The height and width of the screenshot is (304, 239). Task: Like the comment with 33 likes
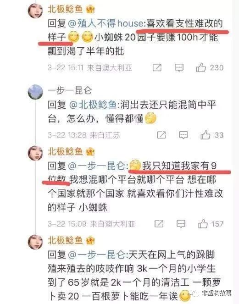pos(206,135)
